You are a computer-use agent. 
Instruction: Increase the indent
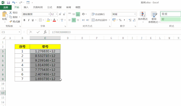[88, 20]
